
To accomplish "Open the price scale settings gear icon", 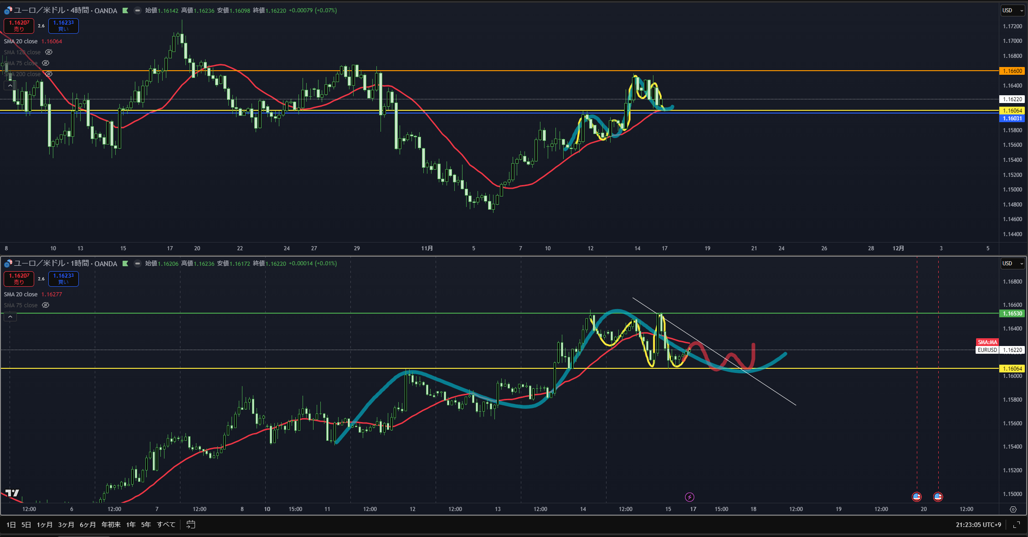I will pos(1013,509).
